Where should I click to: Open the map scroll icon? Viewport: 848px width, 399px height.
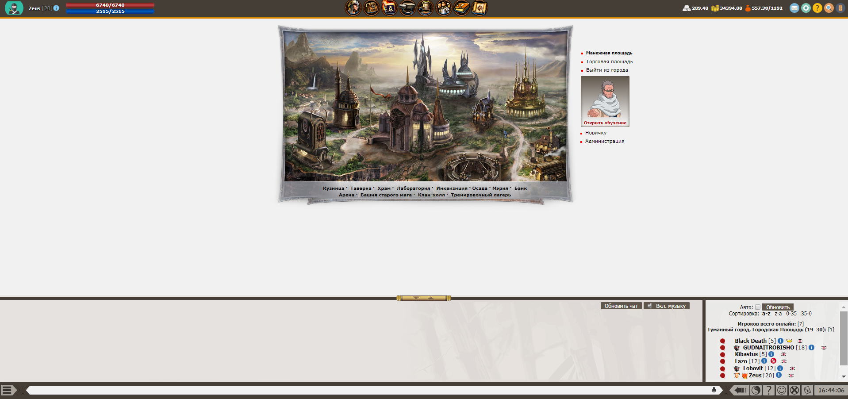click(480, 8)
